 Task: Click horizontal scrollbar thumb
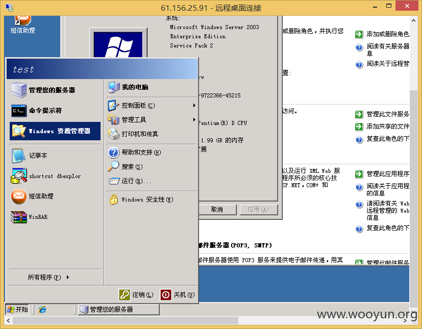click(x=126, y=320)
